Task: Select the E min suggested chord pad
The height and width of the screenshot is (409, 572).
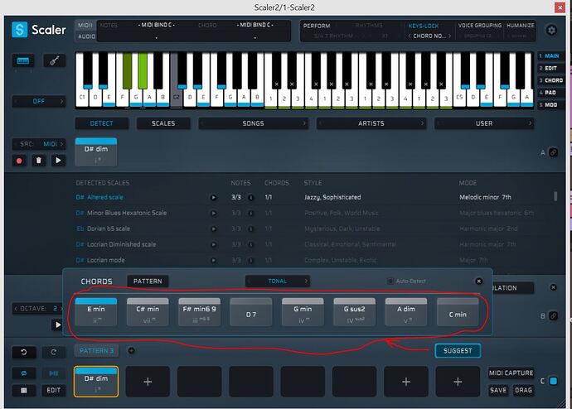Action: [96, 312]
